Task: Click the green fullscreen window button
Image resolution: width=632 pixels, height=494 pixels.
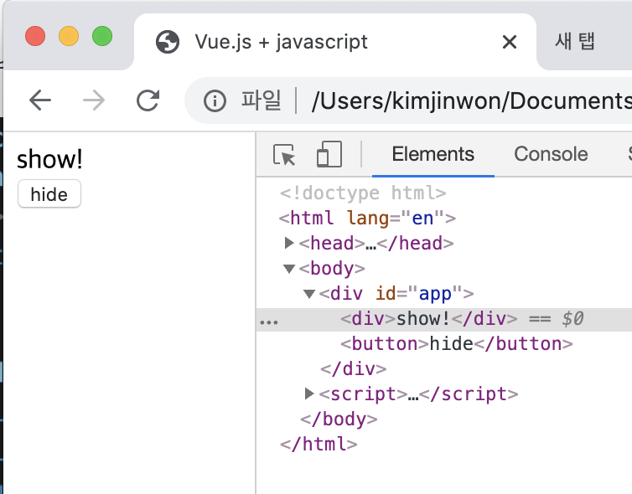Action: (102, 36)
